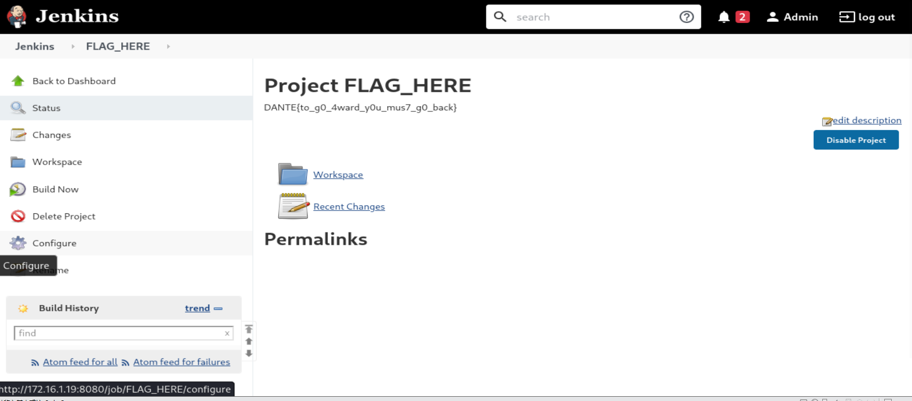
Task: Focus the build history find field
Action: coord(123,333)
